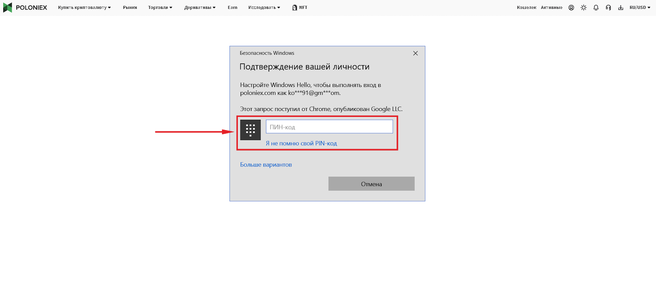The height and width of the screenshot is (298, 656).
Task: Open the notifications bell icon
Action: coord(596,7)
